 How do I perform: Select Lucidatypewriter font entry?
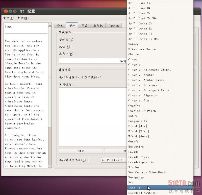[x=160, y=162]
